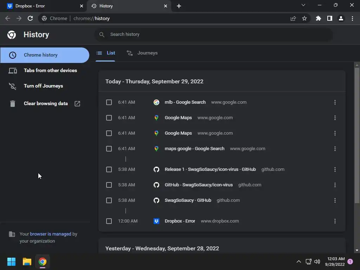Click the Windows Start button
Screen dimensions: 360x270
[12, 262]
